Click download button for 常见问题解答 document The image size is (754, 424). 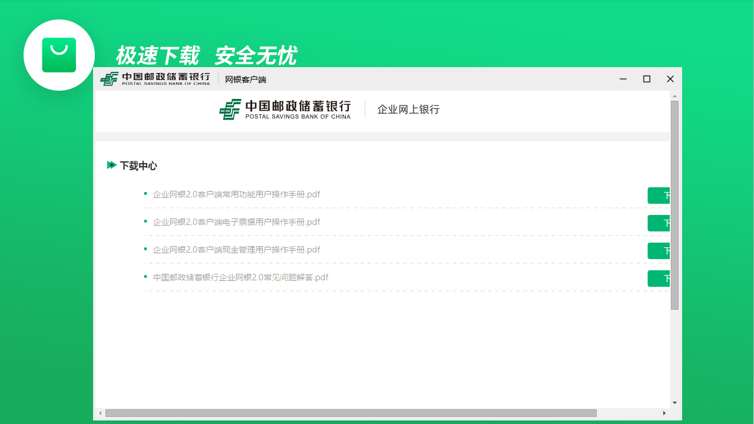pos(659,279)
